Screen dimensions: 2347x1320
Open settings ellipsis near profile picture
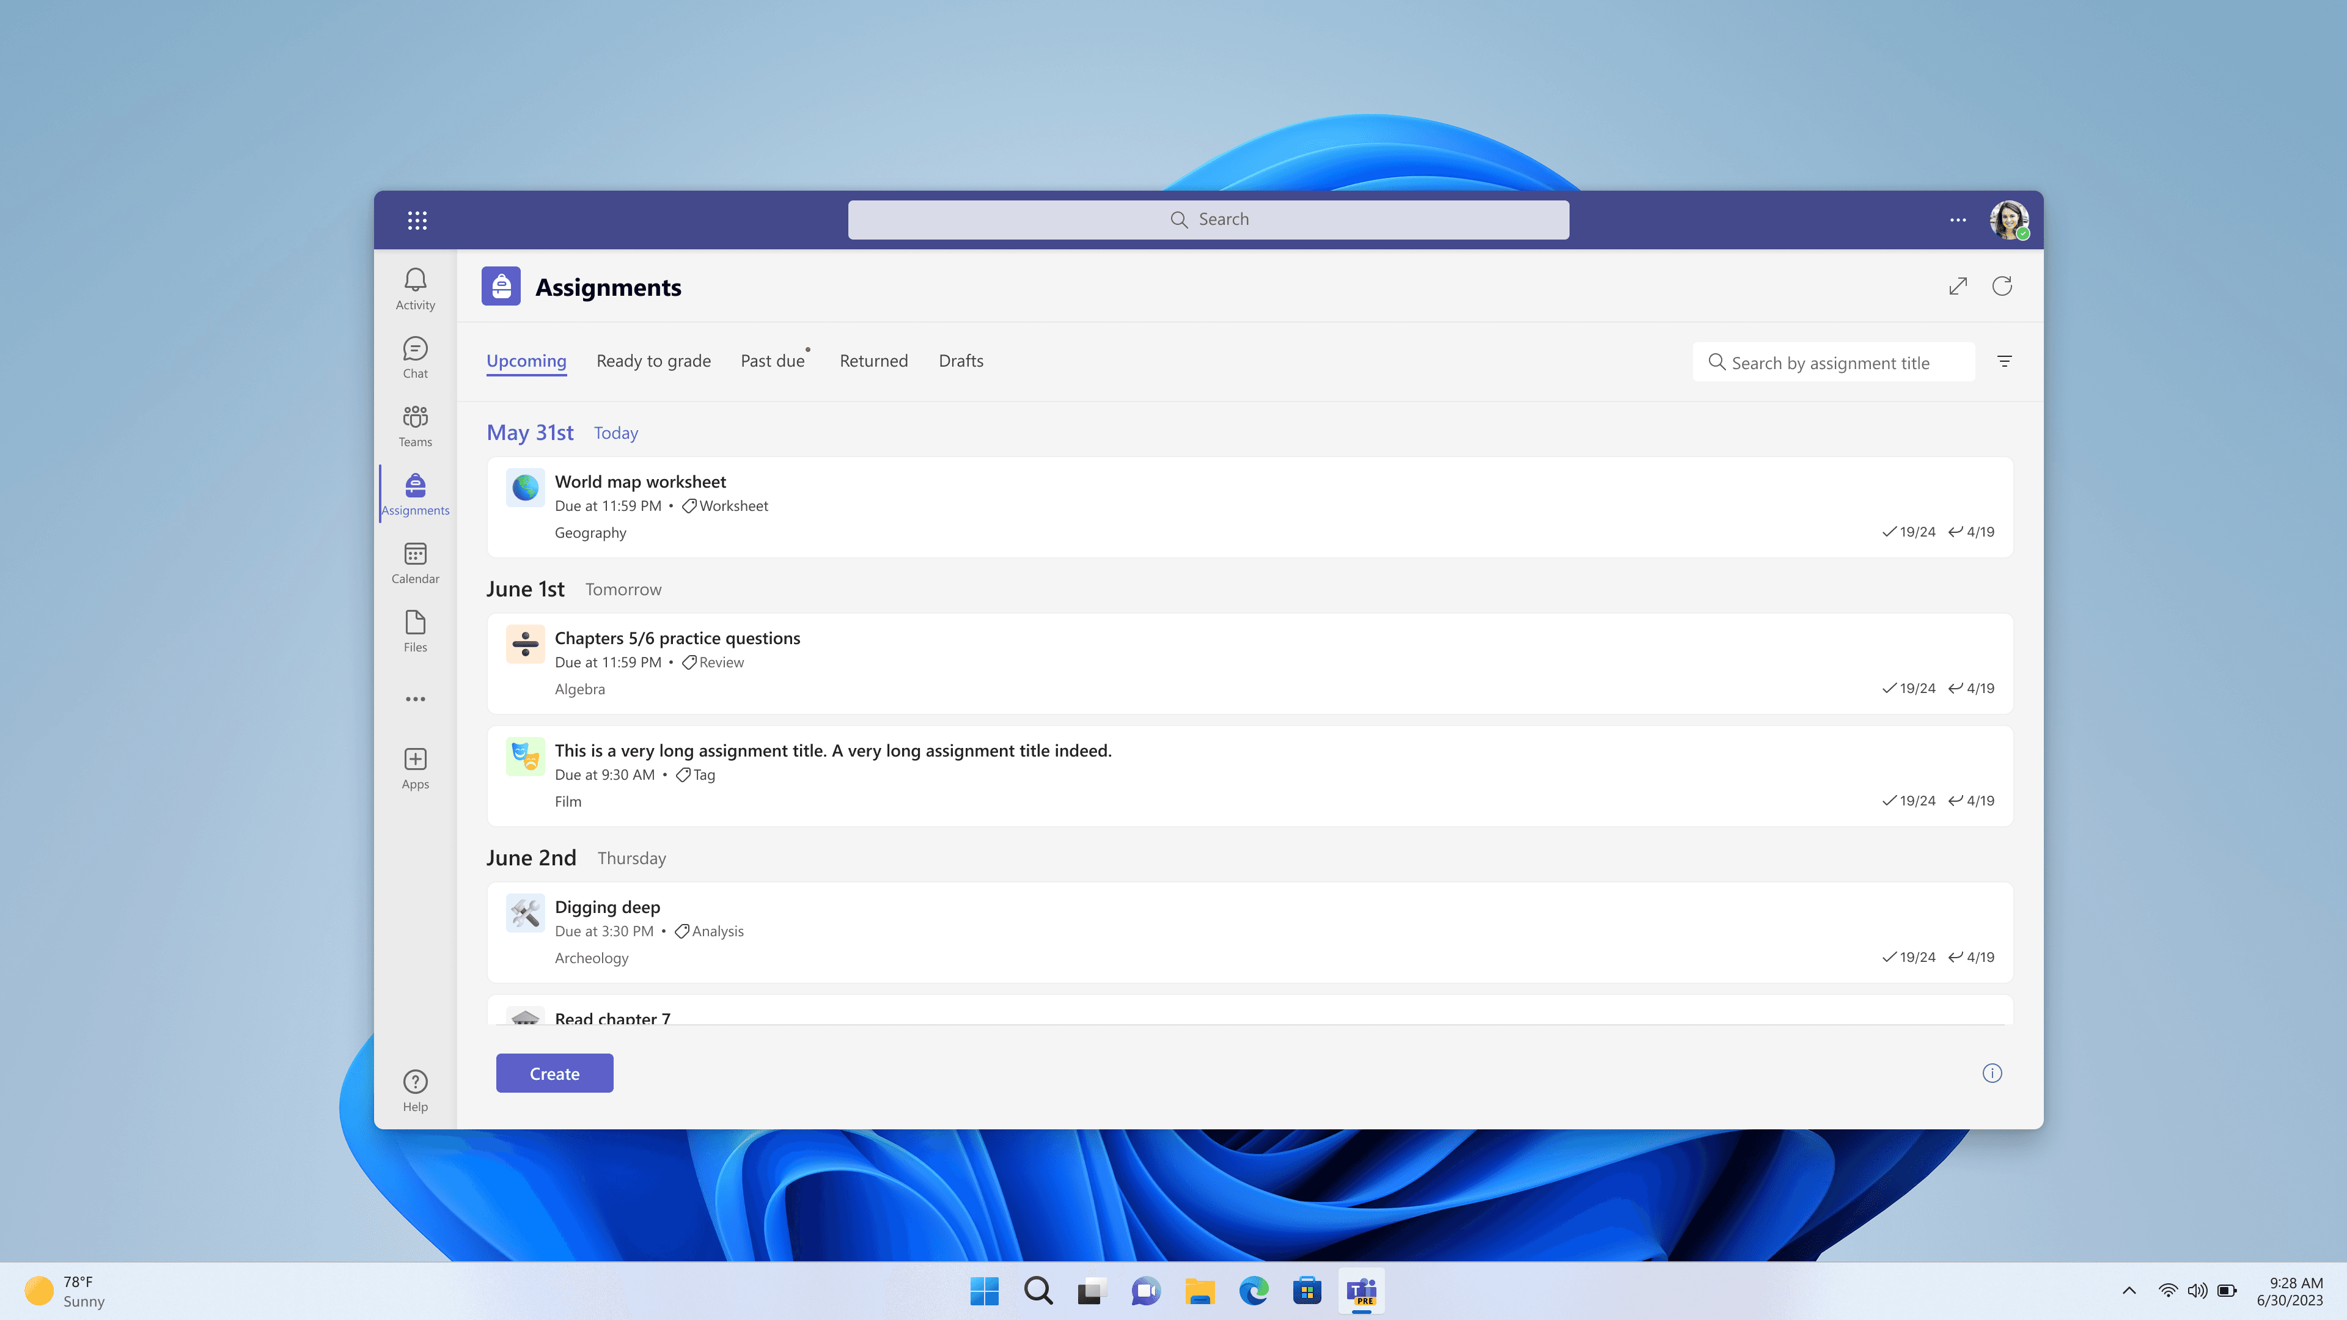coord(1958,219)
